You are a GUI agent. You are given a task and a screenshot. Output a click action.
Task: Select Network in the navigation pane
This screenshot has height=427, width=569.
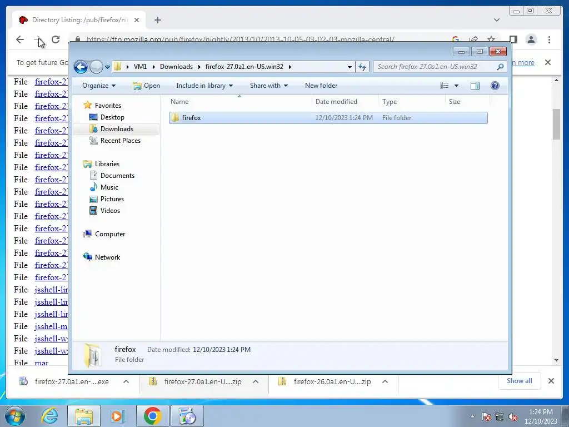point(107,257)
